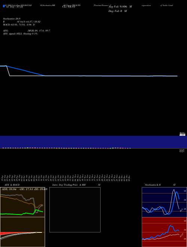
Task: Click the blue 12 Day SMA legend square
Action: pos(4,6)
